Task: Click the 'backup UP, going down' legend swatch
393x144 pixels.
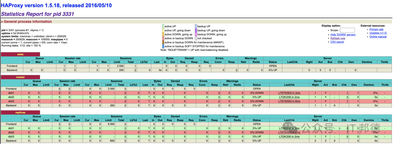Action: click(x=196, y=30)
